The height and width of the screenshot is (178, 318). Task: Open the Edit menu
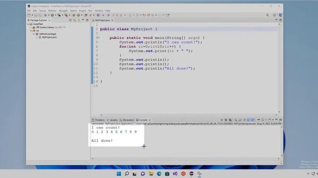click(35, 11)
